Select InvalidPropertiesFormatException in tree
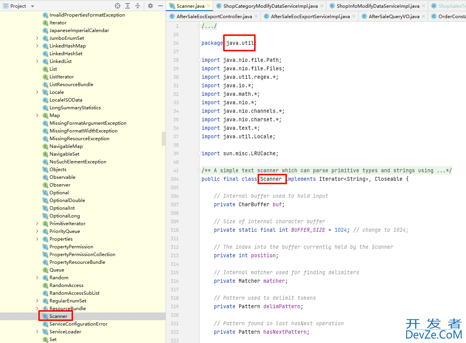 pos(87,15)
